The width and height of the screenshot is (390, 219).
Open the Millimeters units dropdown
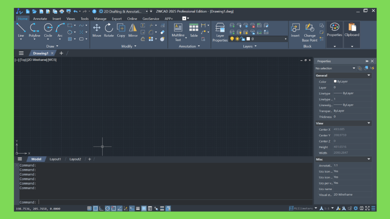click(316, 208)
